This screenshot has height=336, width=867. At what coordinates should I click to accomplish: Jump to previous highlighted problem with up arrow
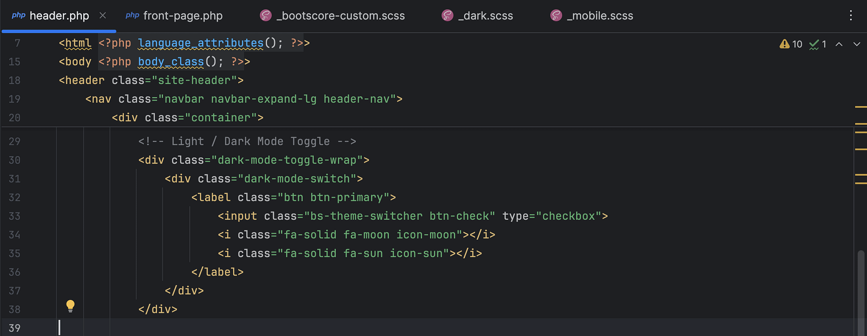(x=839, y=44)
